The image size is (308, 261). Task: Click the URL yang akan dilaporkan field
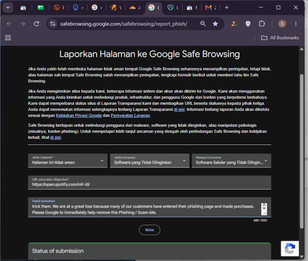click(x=150, y=182)
